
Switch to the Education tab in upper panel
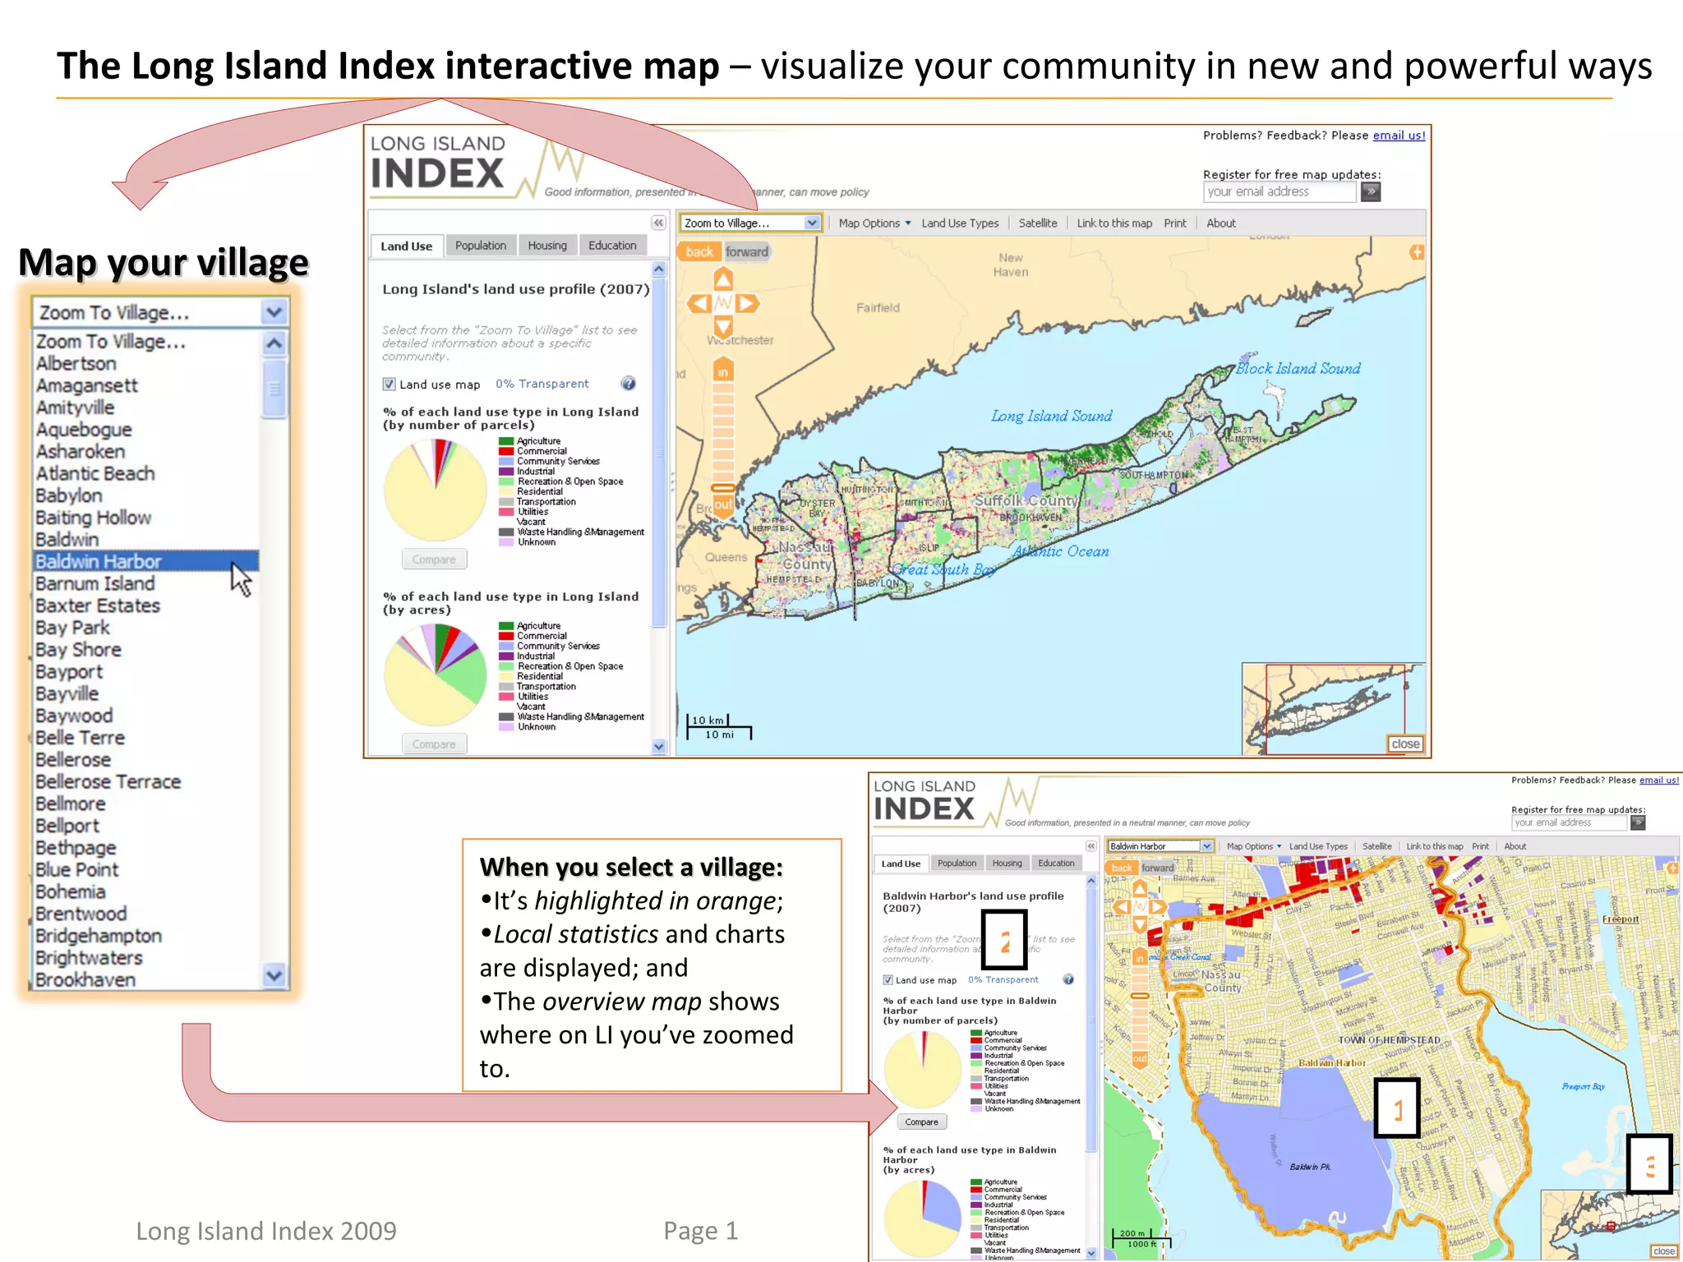pos(612,246)
